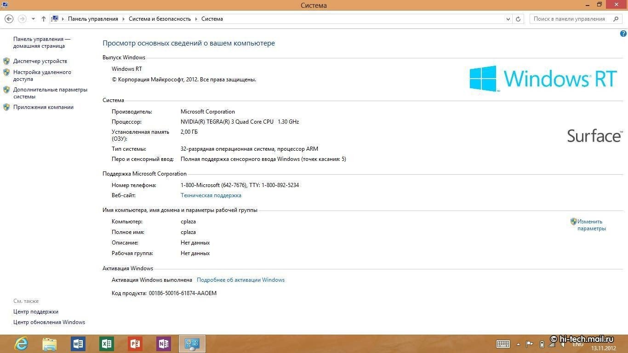This screenshot has width=628, height=353.
Task: Open the Help question mark icon
Action: (623, 34)
